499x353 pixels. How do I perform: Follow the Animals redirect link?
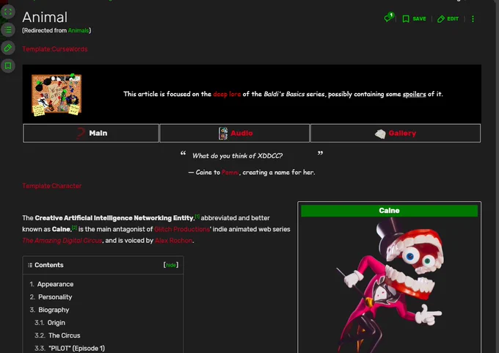click(79, 31)
